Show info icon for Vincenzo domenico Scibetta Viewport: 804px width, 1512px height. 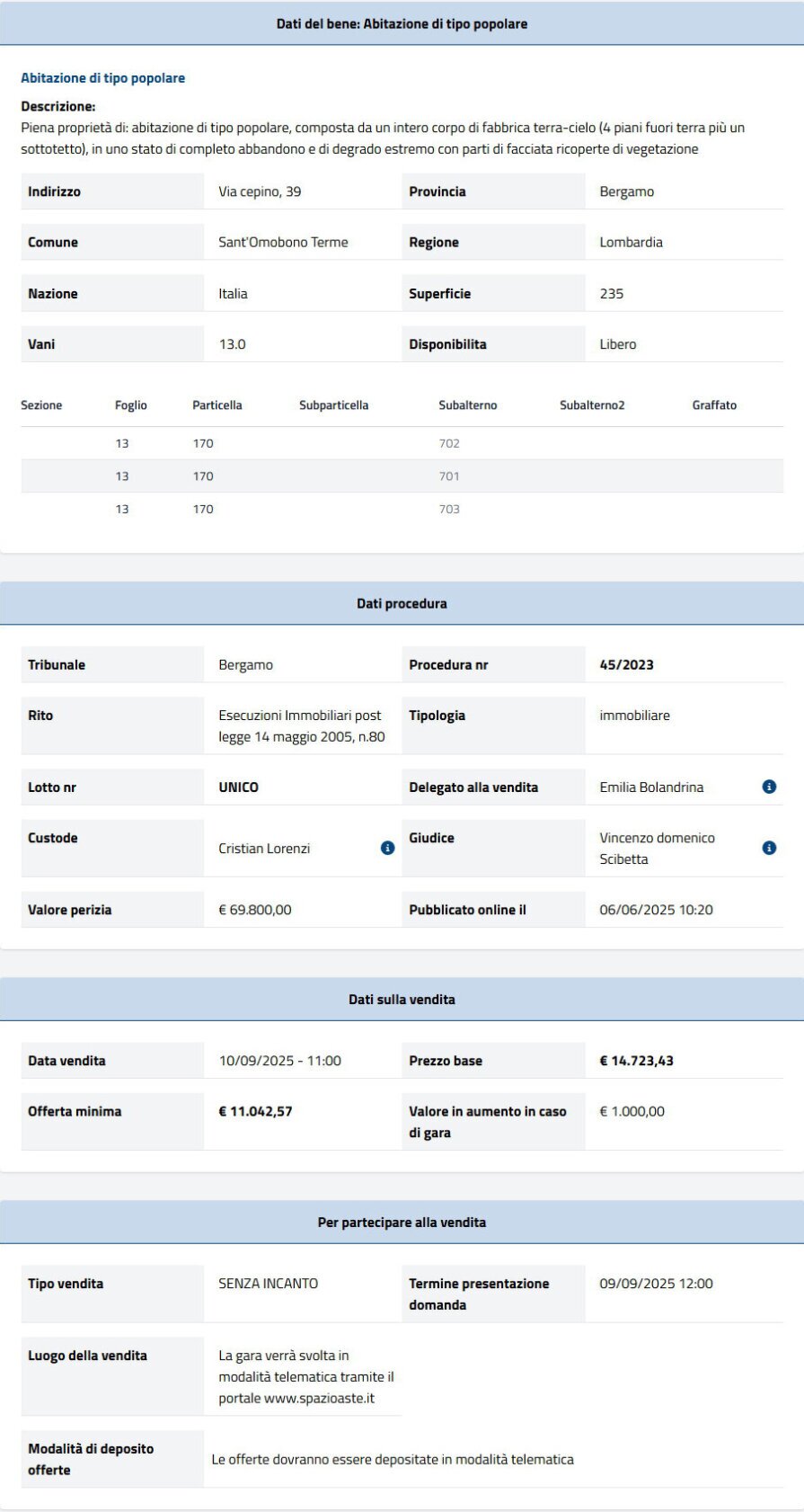click(769, 848)
